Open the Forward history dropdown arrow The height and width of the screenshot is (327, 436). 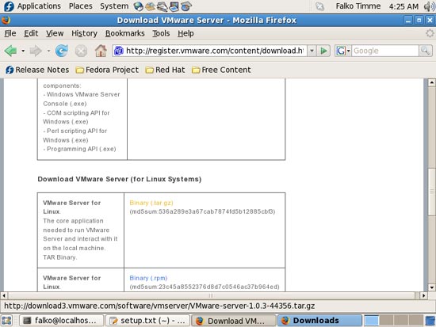pos(48,51)
